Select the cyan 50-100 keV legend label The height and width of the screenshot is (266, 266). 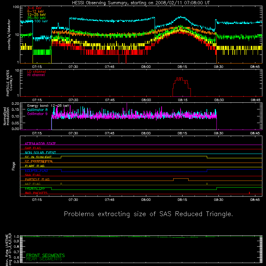(x=38, y=21)
